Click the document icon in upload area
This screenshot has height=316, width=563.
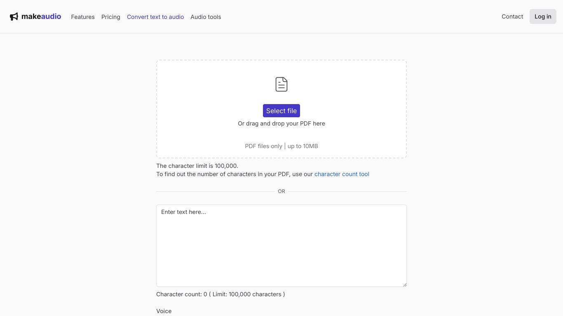[281, 84]
